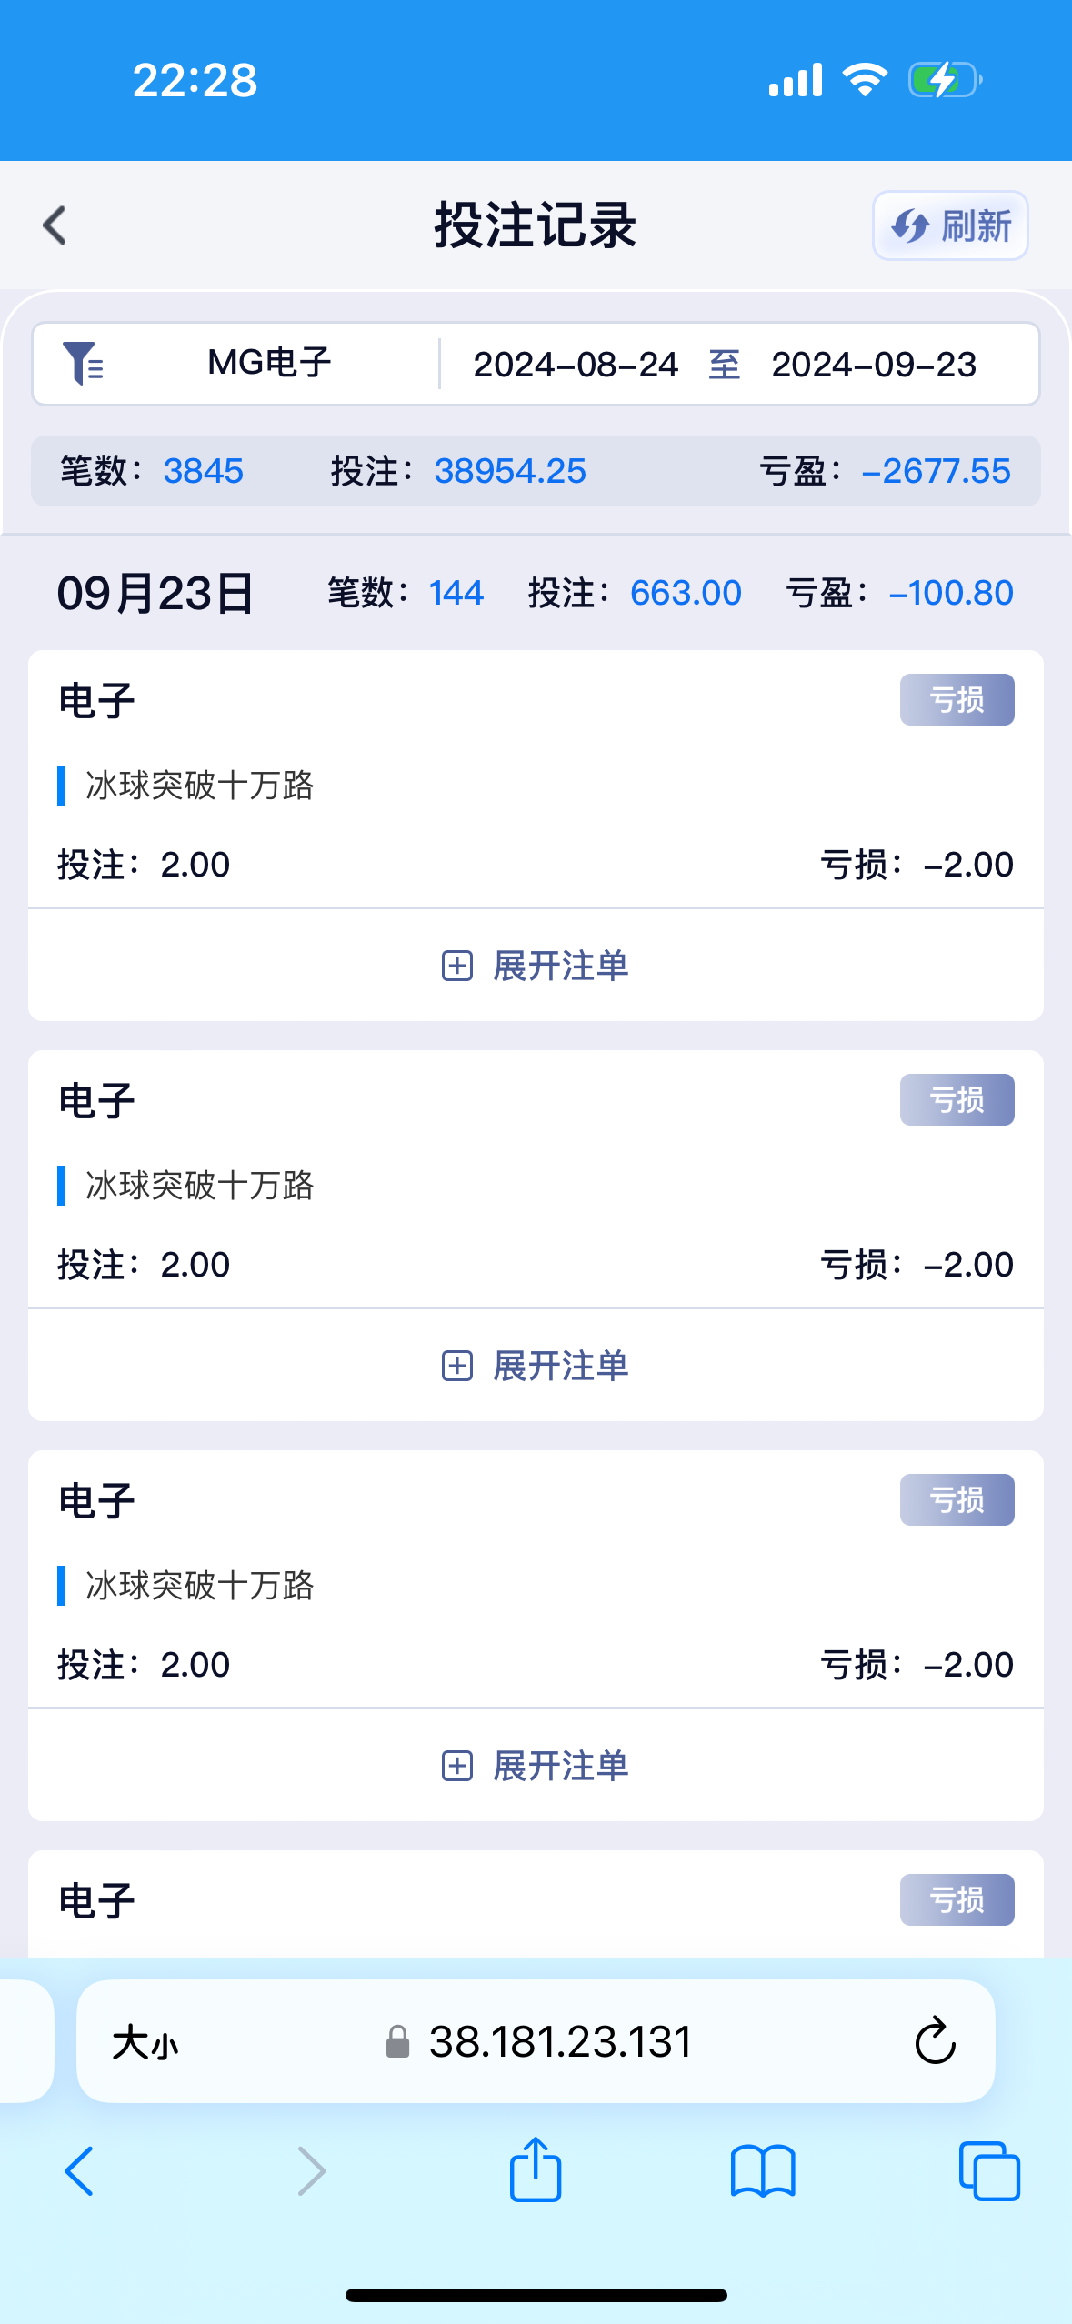Viewport: 1072px width, 2324px height.
Task: Tap the 亏损 badge on the first card
Action: coord(957,700)
